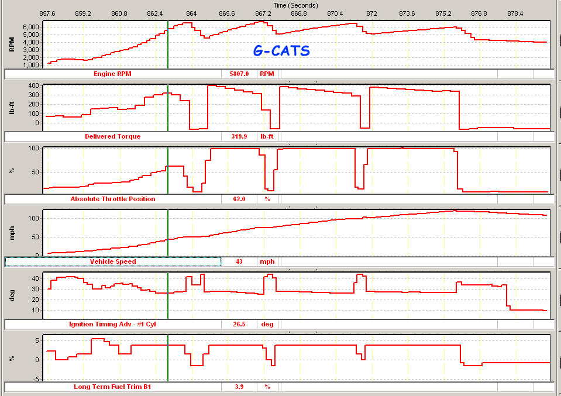Click the blue G-CATS watermark text
The width and height of the screenshot is (561, 396).
pos(281,51)
